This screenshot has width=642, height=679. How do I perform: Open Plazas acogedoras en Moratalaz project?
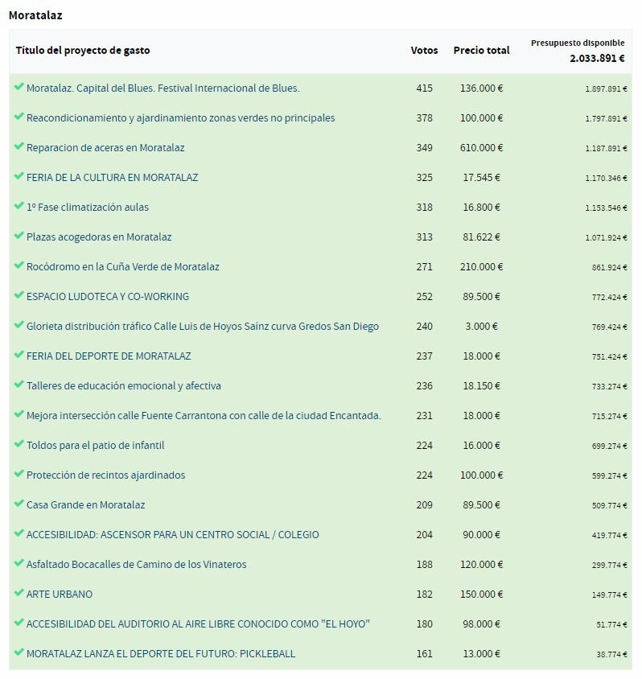click(99, 237)
